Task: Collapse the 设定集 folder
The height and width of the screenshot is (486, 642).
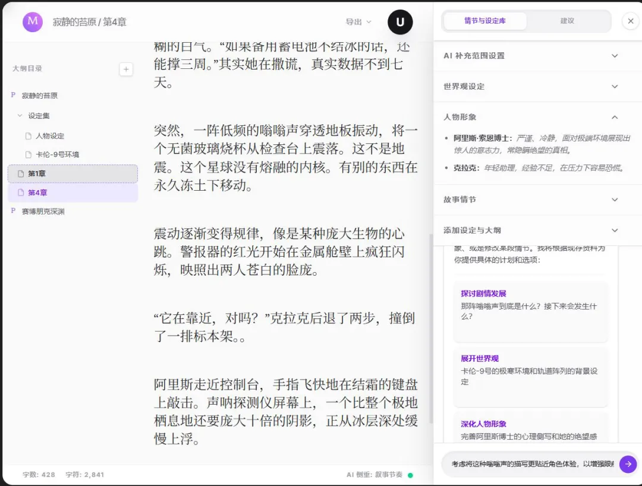Action: tap(20, 116)
